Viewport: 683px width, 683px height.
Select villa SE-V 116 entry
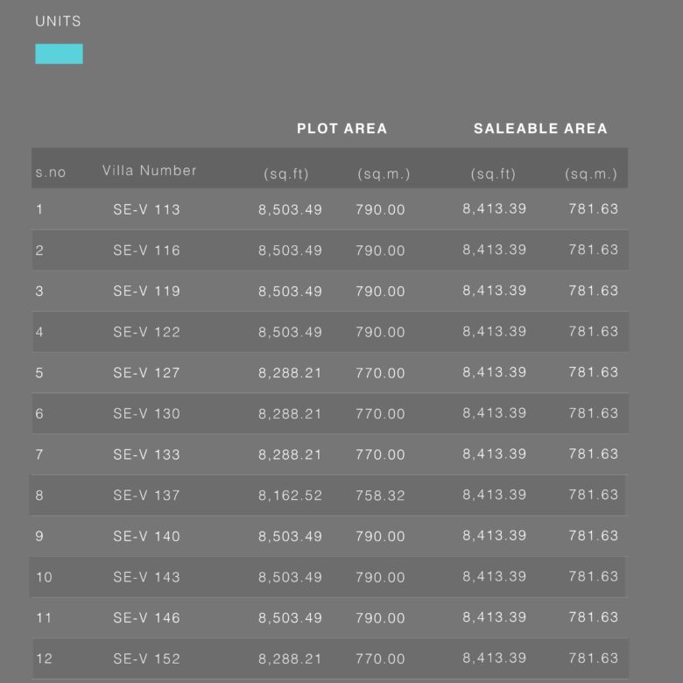click(x=146, y=250)
